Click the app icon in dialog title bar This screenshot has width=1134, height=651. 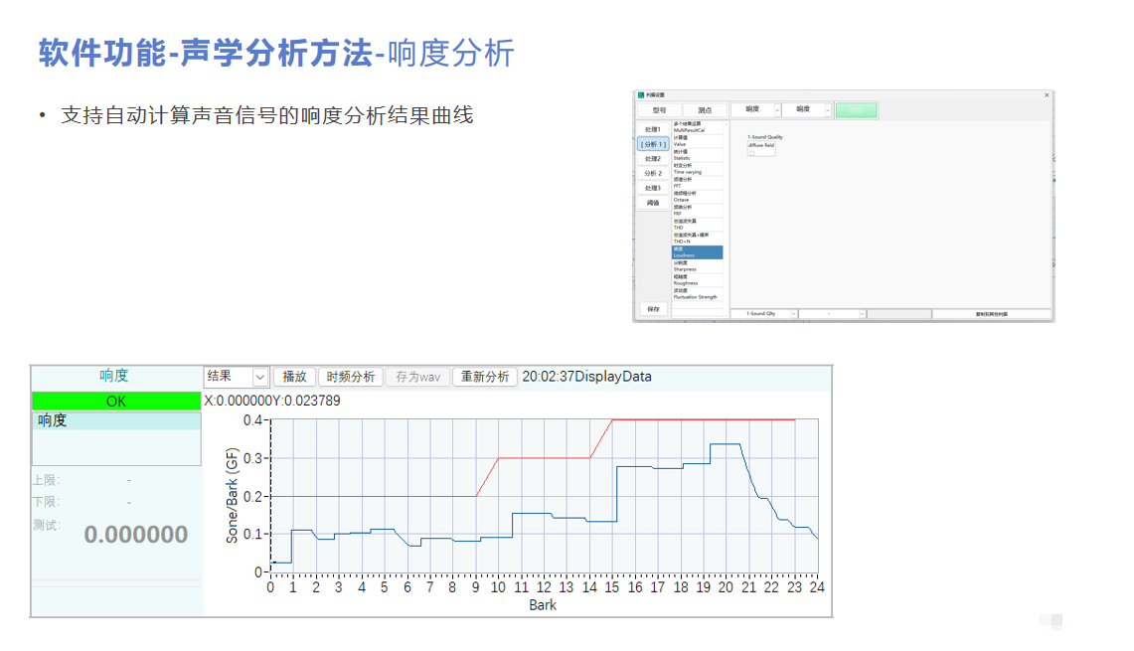640,94
